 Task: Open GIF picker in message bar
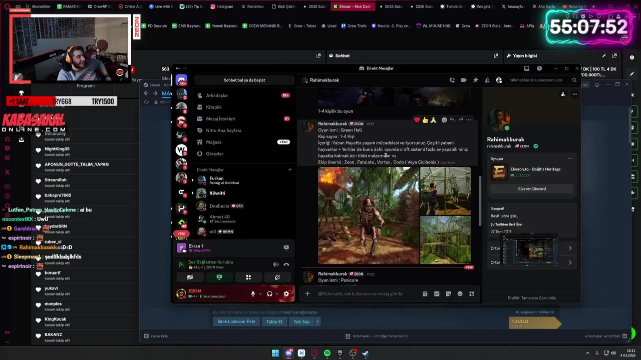pos(437,294)
